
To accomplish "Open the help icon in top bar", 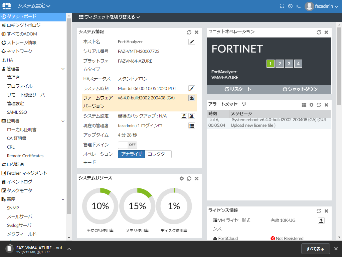I will point(290,6).
